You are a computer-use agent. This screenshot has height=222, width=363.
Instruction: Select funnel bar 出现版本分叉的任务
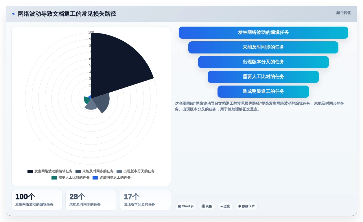pos(263,62)
